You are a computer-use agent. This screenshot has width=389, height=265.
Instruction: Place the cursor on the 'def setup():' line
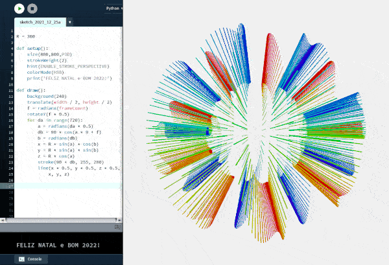point(32,48)
